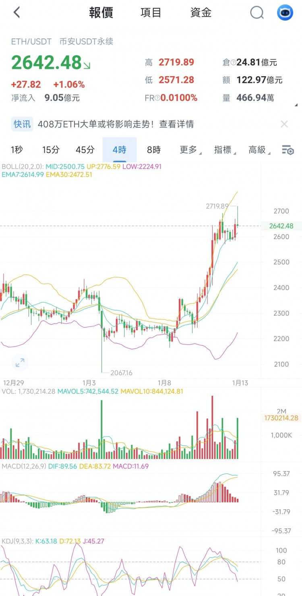This screenshot has height=596, width=302.
Task: Tap the robot avatar icon
Action: 285,13
